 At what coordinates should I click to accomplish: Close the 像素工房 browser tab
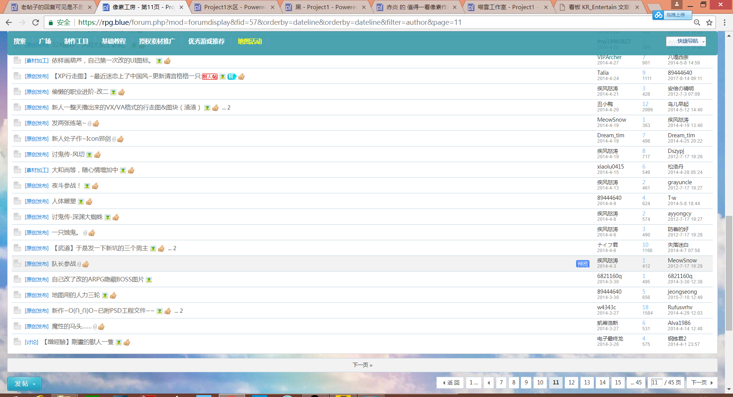click(181, 7)
